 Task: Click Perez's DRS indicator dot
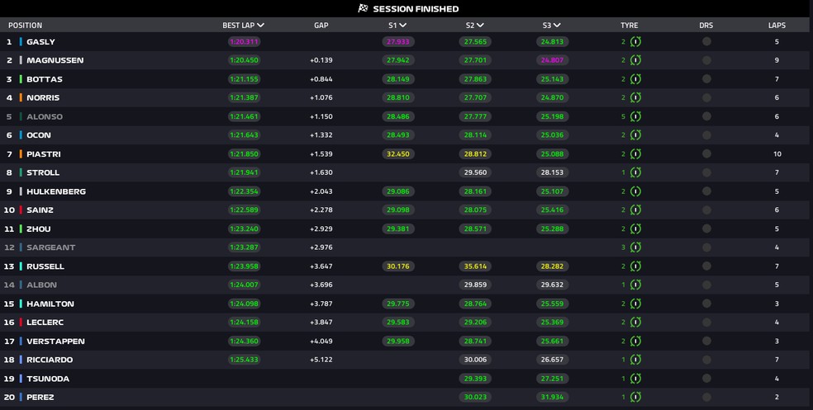706,397
